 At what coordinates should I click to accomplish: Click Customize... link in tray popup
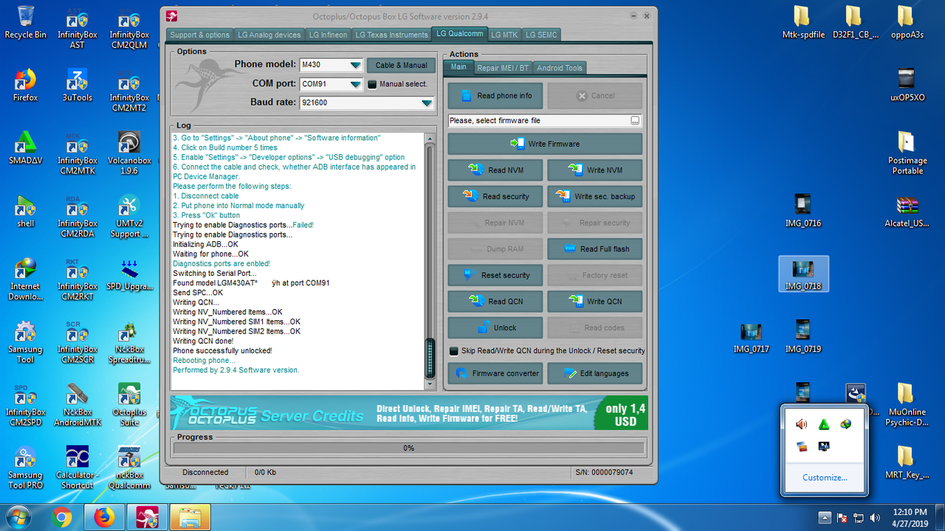(825, 477)
